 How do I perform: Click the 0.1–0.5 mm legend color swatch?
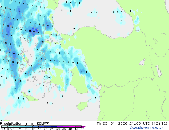(x=5, y=127)
